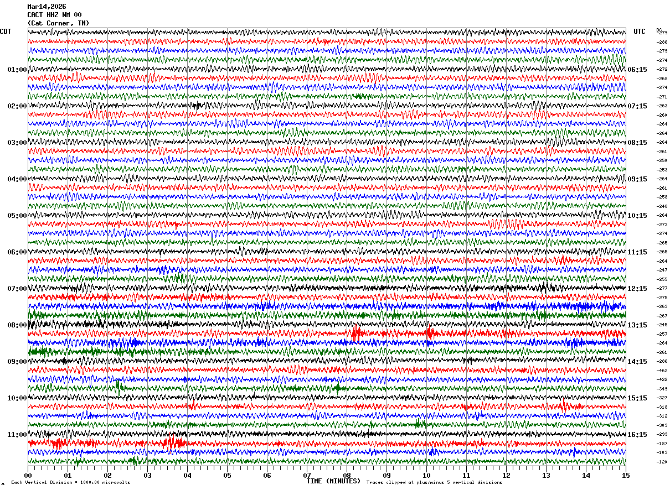Click the DC offset value -272

[x=662, y=69]
